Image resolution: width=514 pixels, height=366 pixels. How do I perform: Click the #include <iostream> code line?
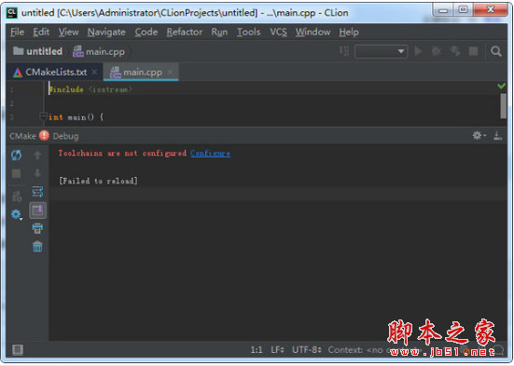(90, 89)
